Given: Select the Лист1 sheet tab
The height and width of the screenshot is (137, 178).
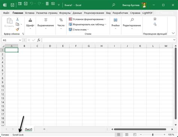Looking at the screenshot, I should point(29,129).
